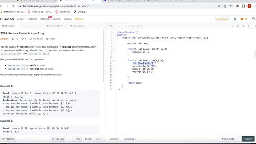Open the browser extensions puzzle icon

pyautogui.click(x=238, y=6)
